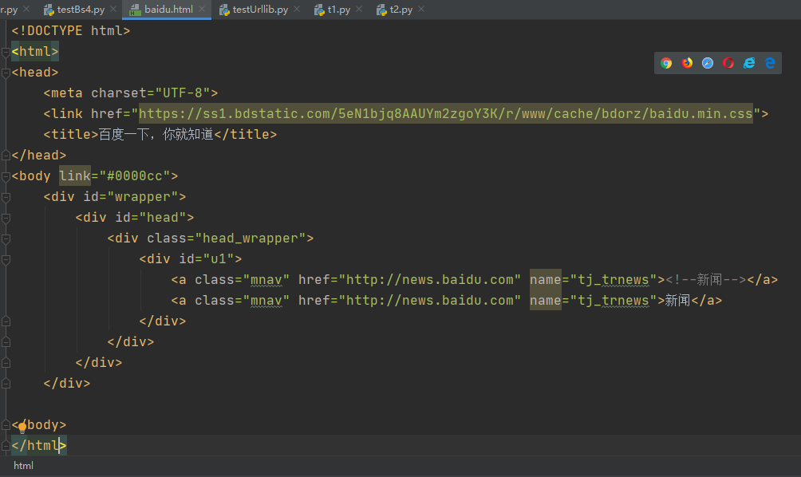Fold the div id="wrapper" block

(6, 197)
